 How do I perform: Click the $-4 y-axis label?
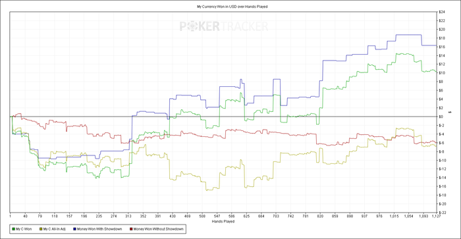coord(442,134)
